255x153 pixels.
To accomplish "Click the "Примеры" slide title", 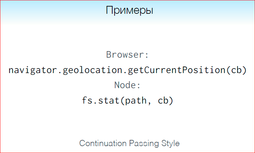I will click(129, 10).
